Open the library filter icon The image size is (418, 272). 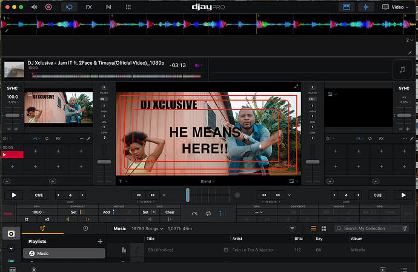click(x=292, y=228)
